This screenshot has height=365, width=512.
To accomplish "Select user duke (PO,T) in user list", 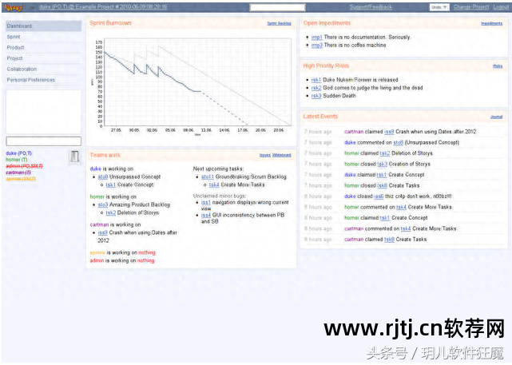I will click(19, 153).
